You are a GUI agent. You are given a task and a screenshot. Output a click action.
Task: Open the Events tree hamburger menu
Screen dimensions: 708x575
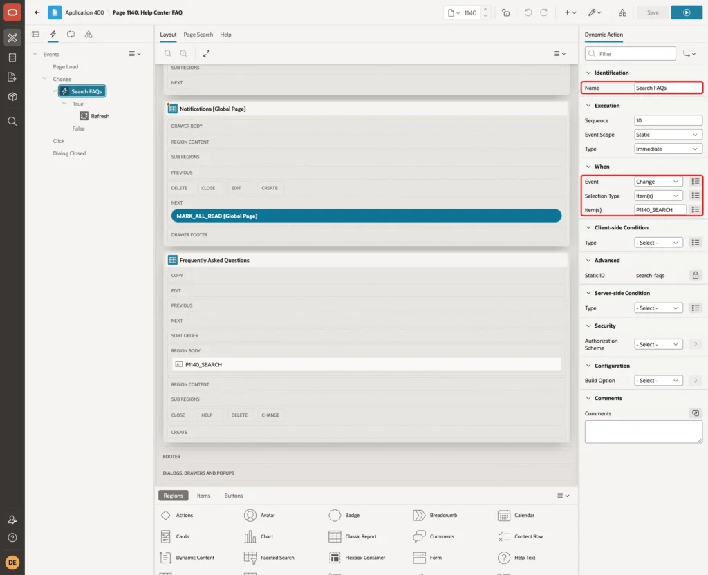[135, 54]
